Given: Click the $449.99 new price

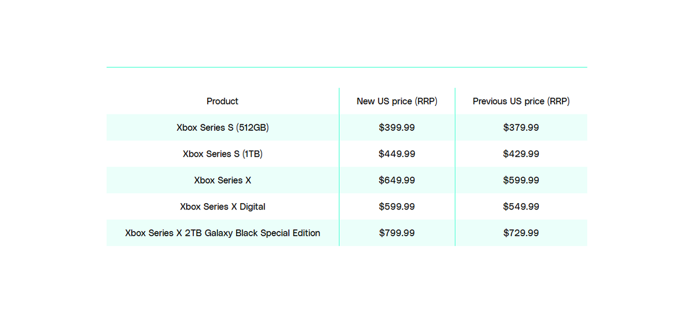Looking at the screenshot, I should point(397,154).
